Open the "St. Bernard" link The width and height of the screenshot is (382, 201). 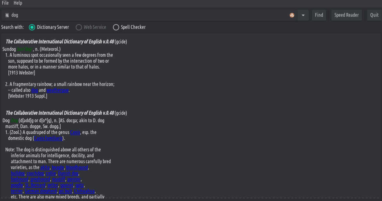[35, 185]
